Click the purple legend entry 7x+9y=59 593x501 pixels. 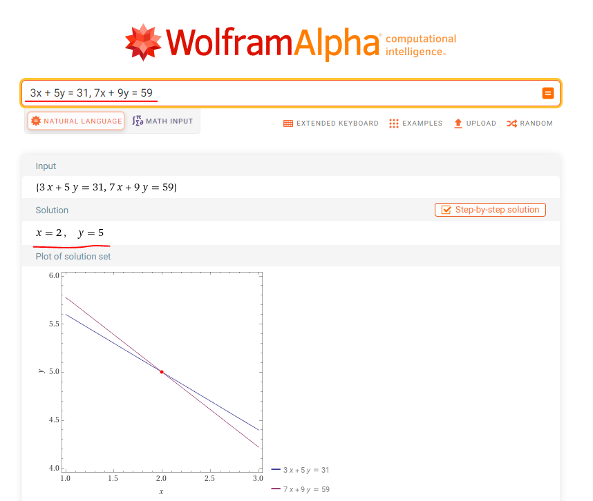300,489
